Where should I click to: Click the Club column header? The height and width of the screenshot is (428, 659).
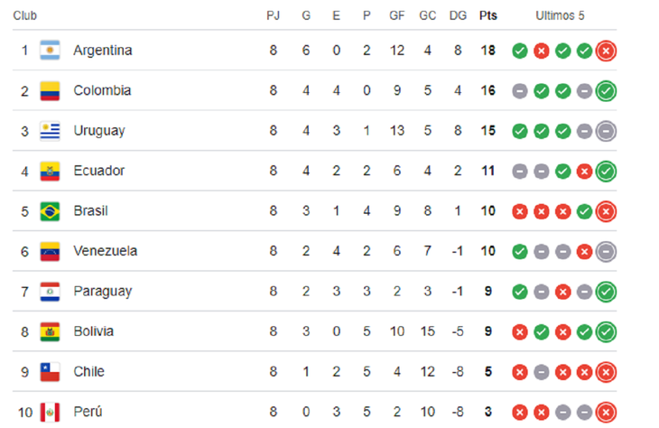26,16
